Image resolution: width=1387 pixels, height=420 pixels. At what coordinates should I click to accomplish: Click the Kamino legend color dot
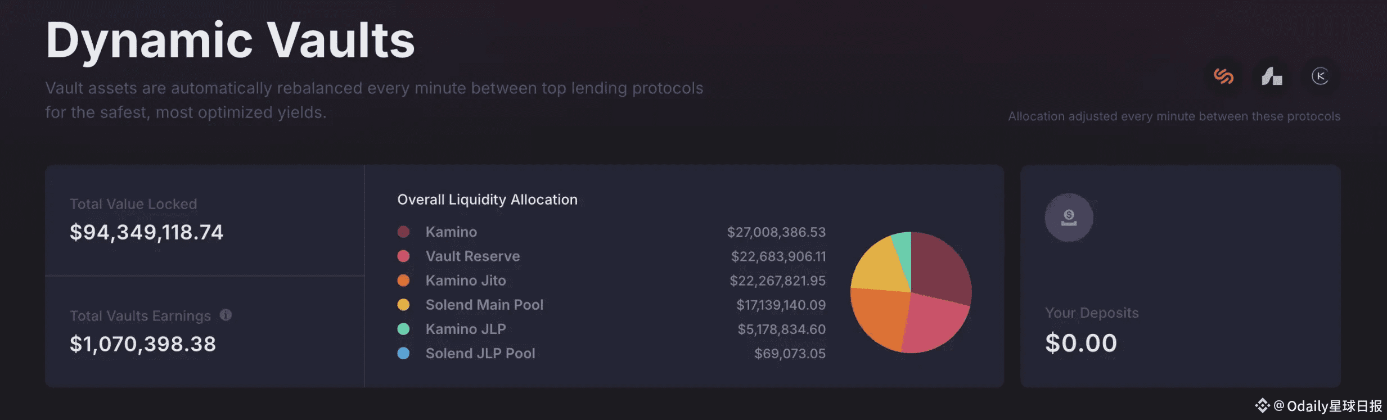(x=403, y=232)
